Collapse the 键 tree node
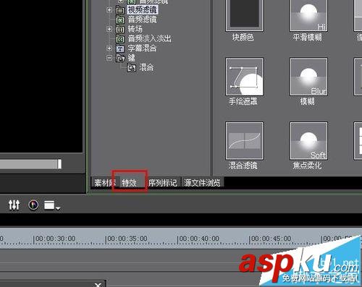 pos(109,58)
